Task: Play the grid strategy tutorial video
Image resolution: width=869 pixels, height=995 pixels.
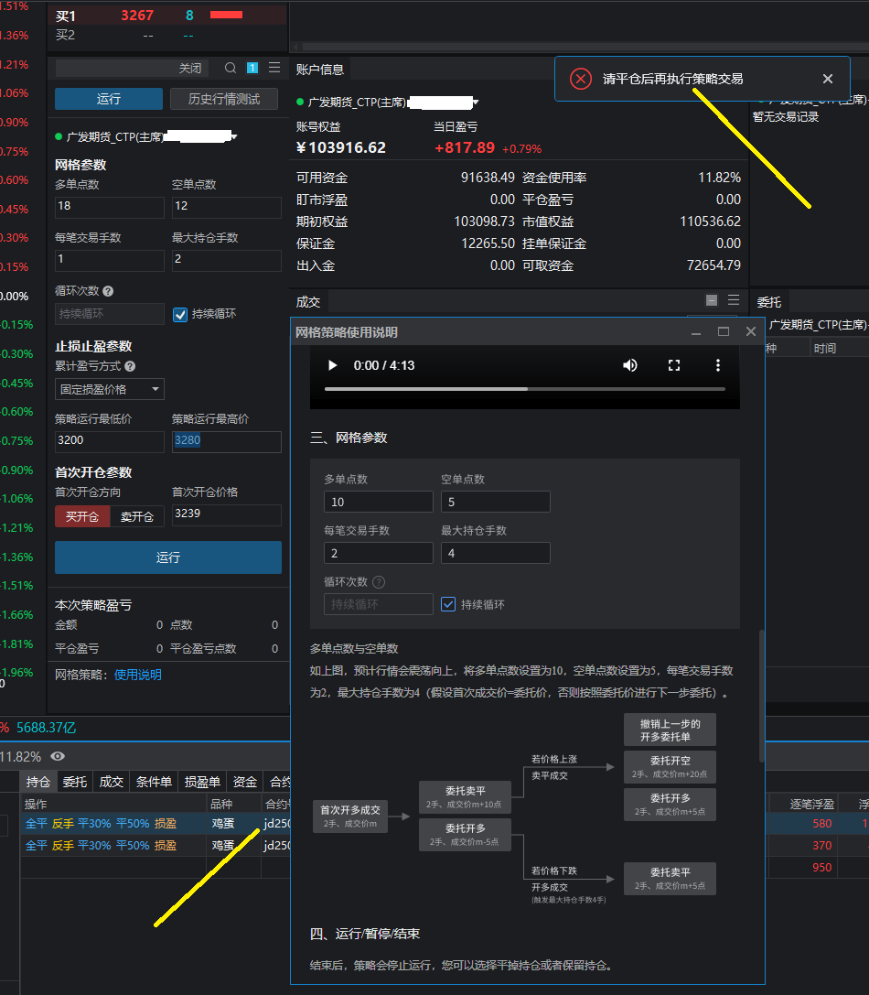Action: (333, 365)
